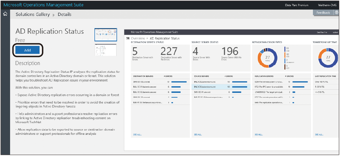Viewport: 340px width, 156px height.
Task: Click the Feedback button
Action: 323,12
